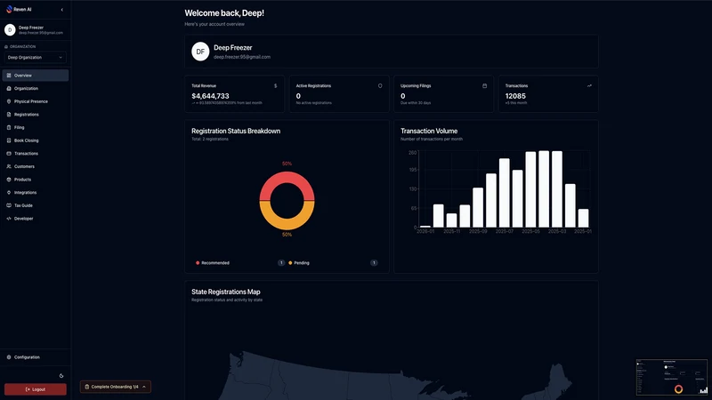Screen dimensions: 712x400
Task: Click the trend icon on Transactions card
Action: click(x=589, y=85)
